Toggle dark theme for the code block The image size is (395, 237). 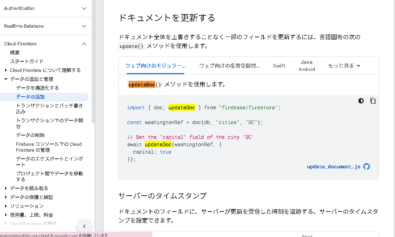(361, 101)
